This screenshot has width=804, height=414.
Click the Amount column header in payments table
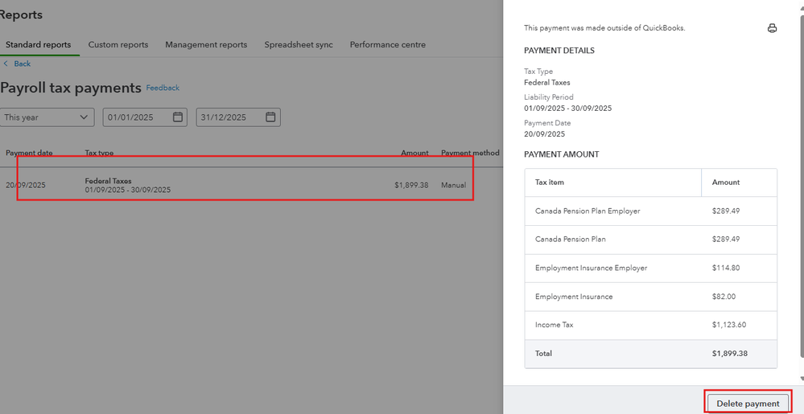point(414,153)
